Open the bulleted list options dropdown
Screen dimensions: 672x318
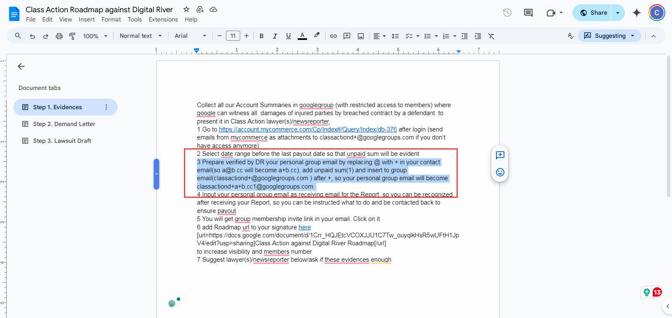tap(431, 36)
